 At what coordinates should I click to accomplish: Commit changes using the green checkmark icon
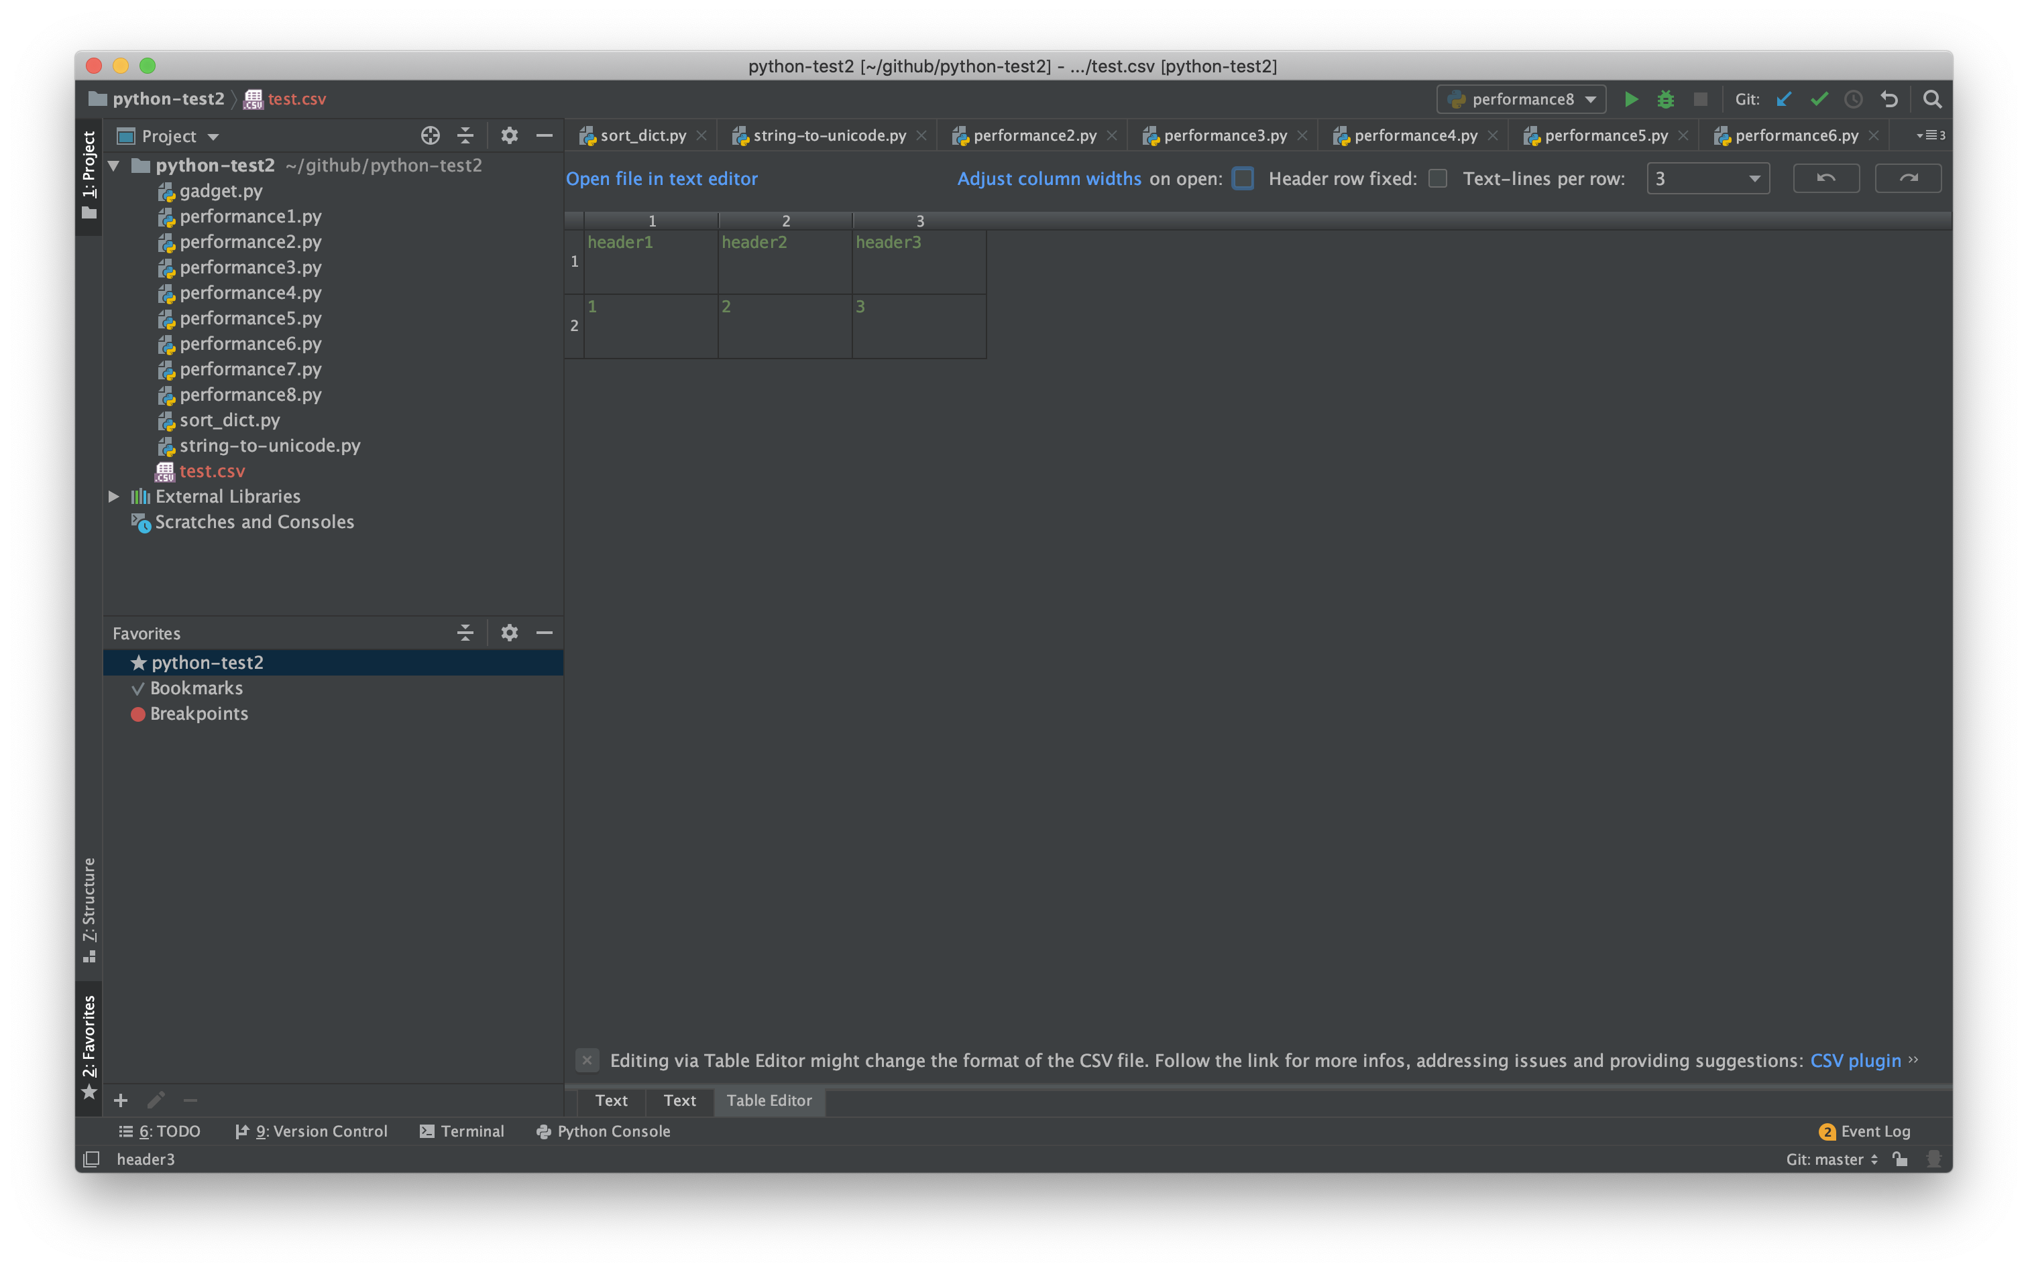point(1819,99)
